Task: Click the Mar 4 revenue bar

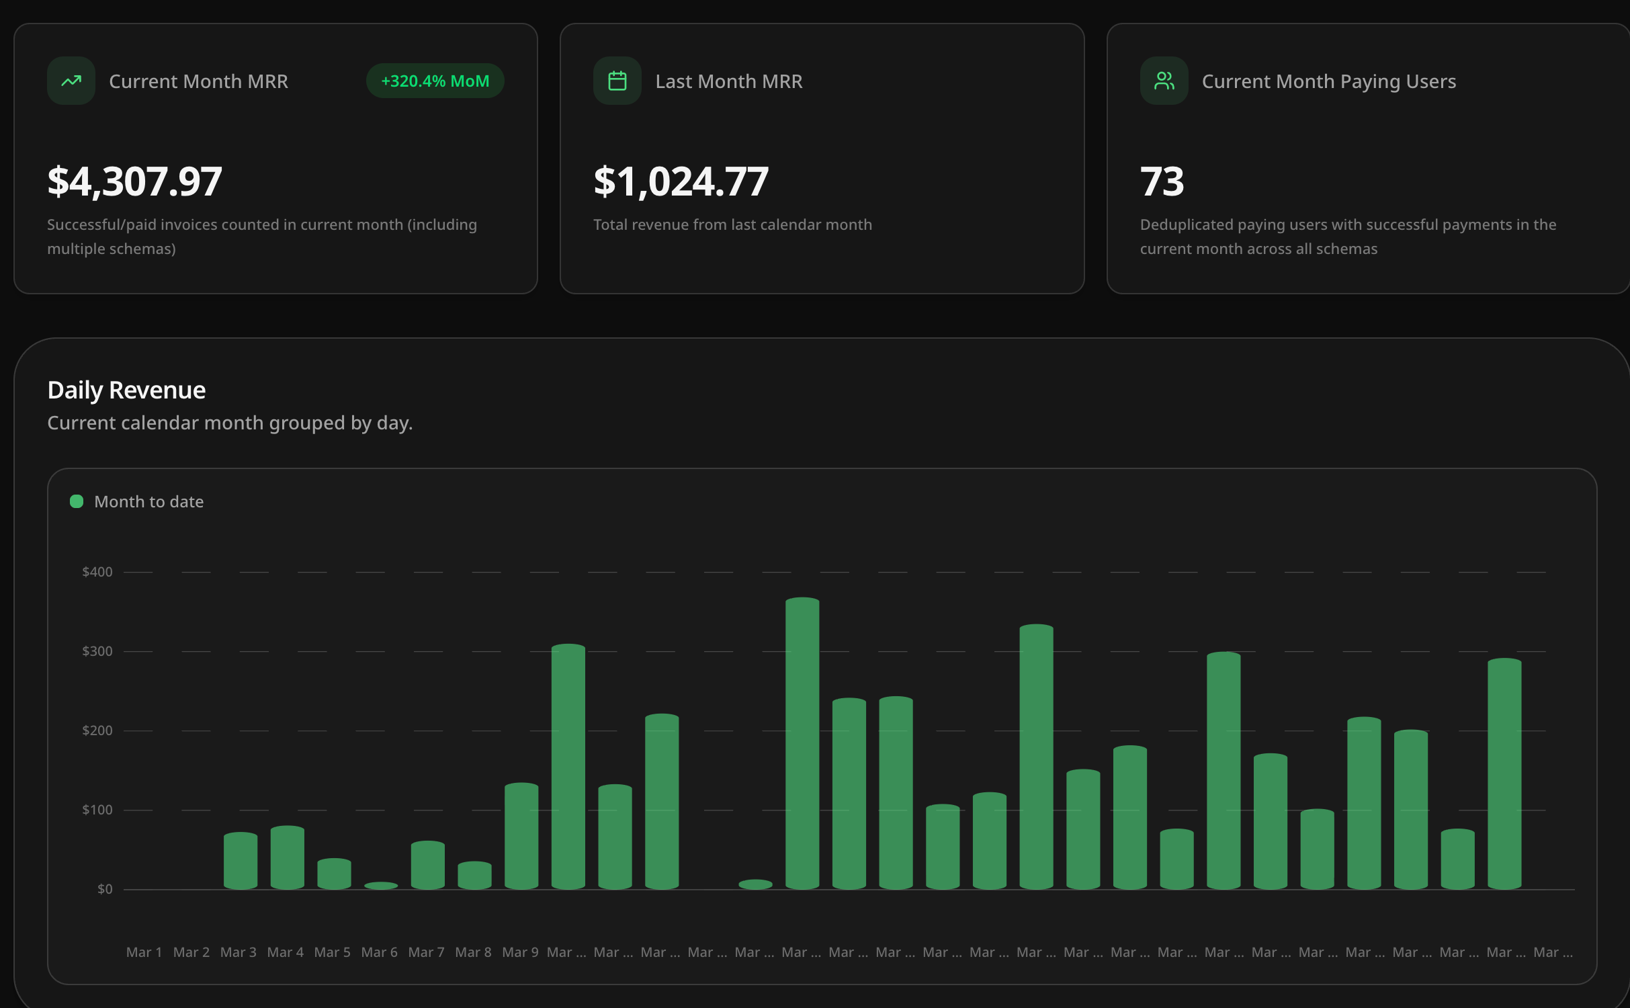Action: pos(287,857)
